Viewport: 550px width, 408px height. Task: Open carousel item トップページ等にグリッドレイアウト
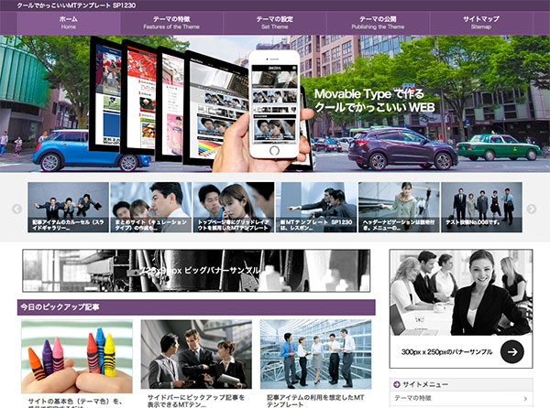coord(234,207)
